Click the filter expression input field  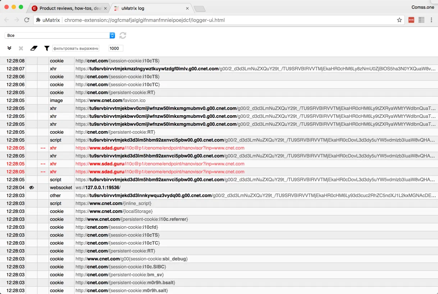(76, 48)
